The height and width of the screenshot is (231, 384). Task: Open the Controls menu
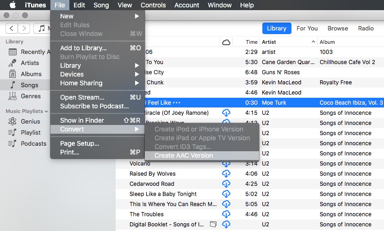point(153,5)
